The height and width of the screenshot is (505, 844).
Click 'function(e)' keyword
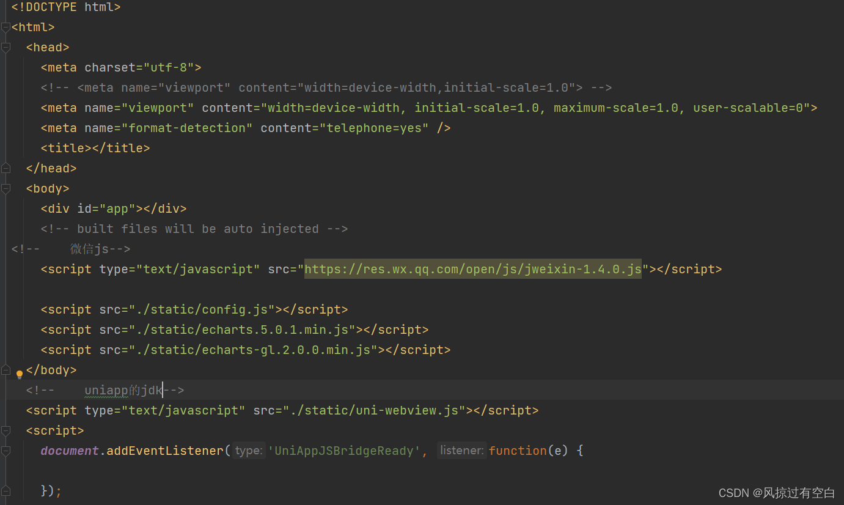tap(529, 451)
